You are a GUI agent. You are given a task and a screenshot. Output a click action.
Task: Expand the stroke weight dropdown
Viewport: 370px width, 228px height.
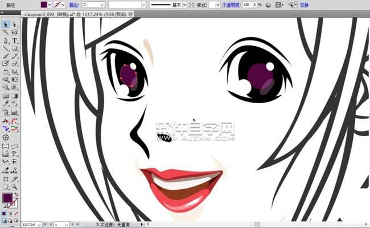pyautogui.click(x=102, y=5)
